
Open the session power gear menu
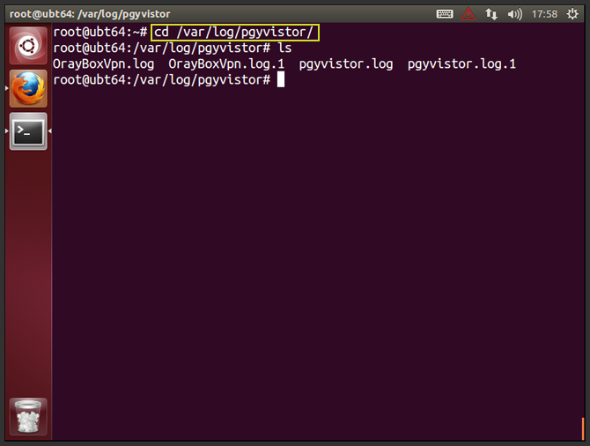(x=572, y=14)
